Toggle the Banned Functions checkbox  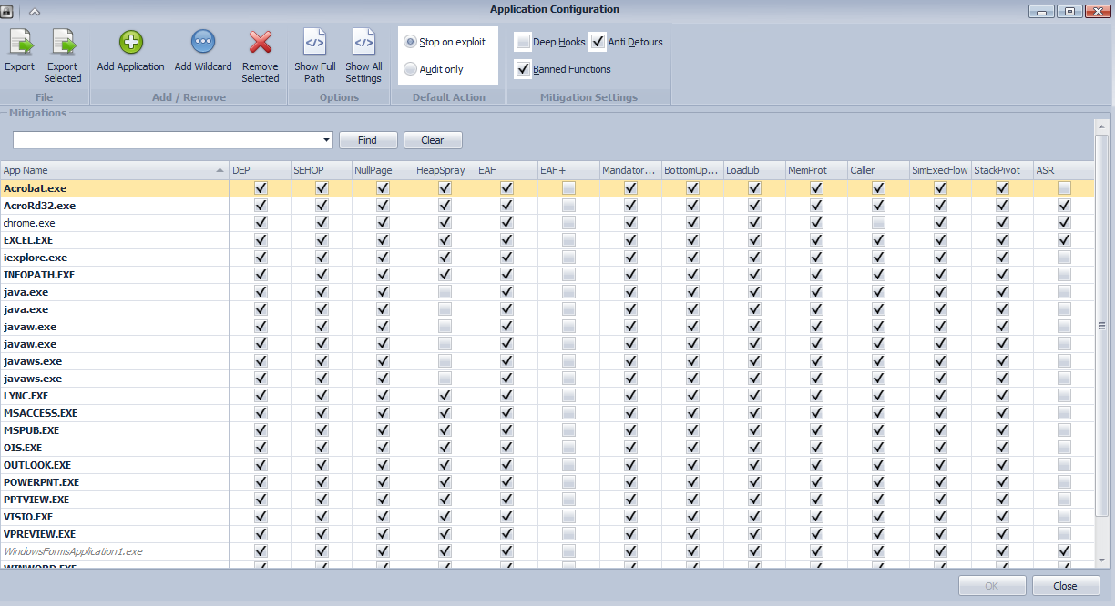523,69
